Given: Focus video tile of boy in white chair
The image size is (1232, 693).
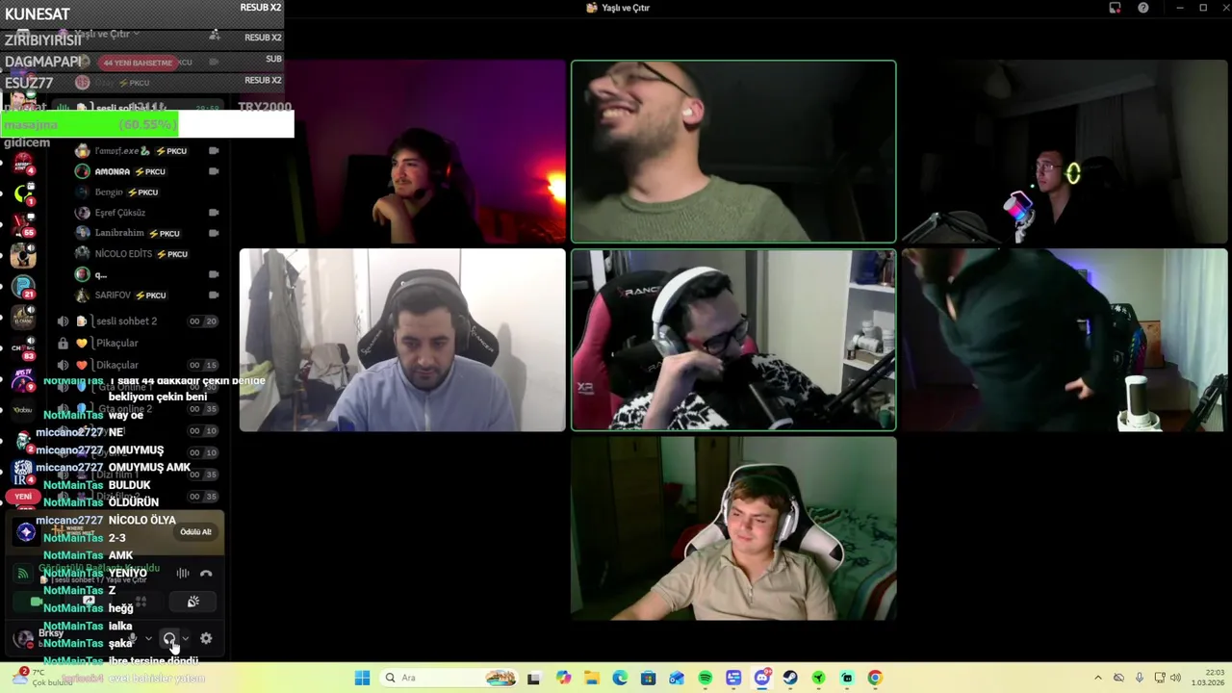Looking at the screenshot, I should click(x=733, y=528).
